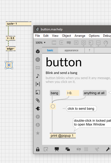
Task: Select the cycle~ 1 object
Action: (19, 24)
